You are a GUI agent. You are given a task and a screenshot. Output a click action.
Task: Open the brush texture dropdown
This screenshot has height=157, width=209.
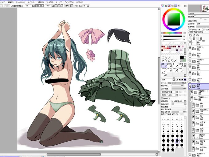(x=177, y=95)
